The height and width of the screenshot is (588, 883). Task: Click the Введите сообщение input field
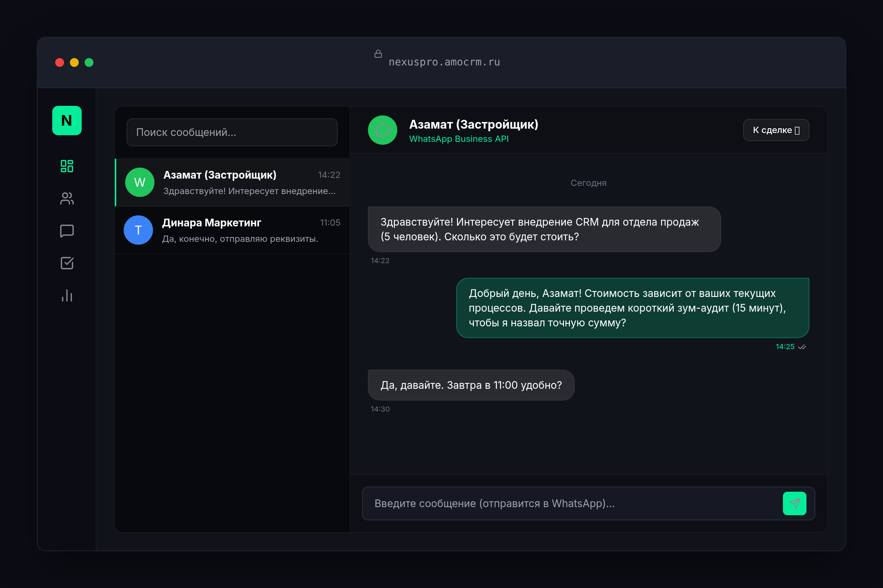tap(571, 503)
